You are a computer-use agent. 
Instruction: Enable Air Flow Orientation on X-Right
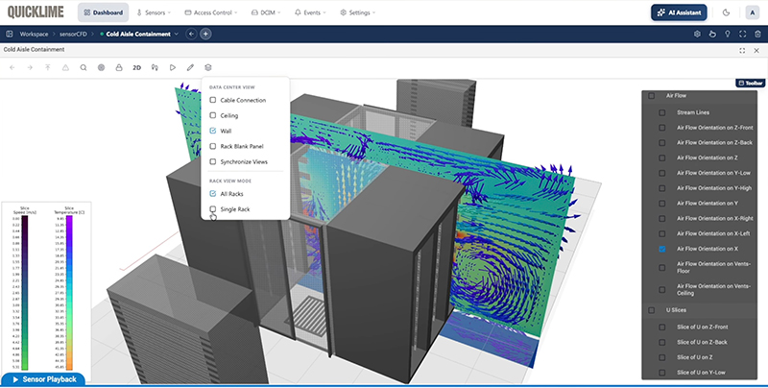point(662,219)
